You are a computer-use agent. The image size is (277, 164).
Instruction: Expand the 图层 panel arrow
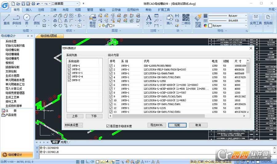coord(120,31)
